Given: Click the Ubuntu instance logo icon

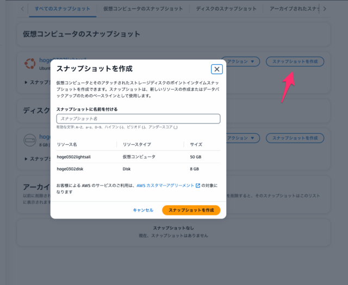Looking at the screenshot, I should [30, 64].
